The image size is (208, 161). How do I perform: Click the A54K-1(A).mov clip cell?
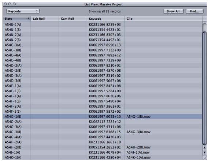click(x=138, y=157)
